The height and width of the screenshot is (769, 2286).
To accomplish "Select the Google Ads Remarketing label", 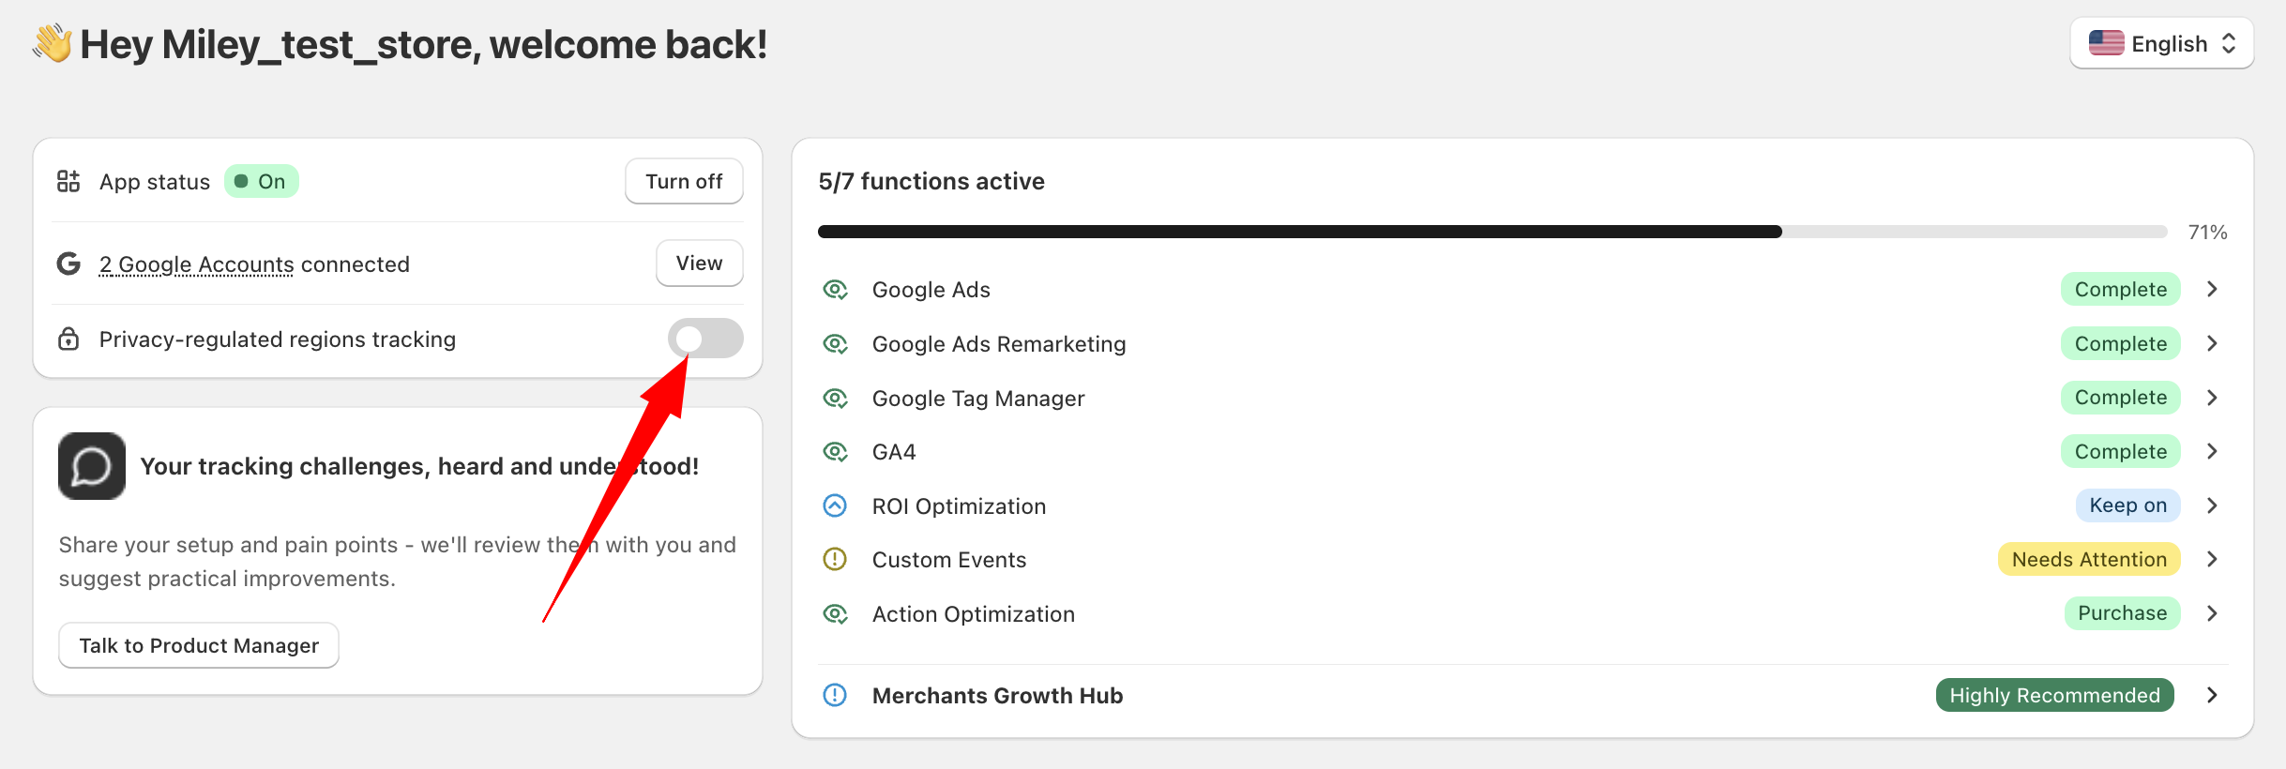I will [999, 344].
